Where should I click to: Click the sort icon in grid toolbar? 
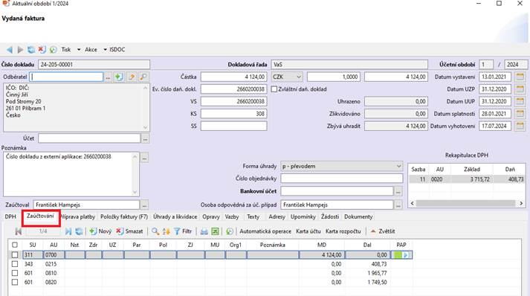pos(166,231)
